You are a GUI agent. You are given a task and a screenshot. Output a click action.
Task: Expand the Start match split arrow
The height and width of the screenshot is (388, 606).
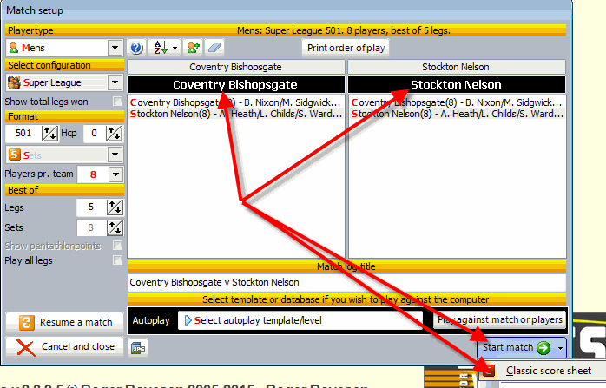click(560, 348)
